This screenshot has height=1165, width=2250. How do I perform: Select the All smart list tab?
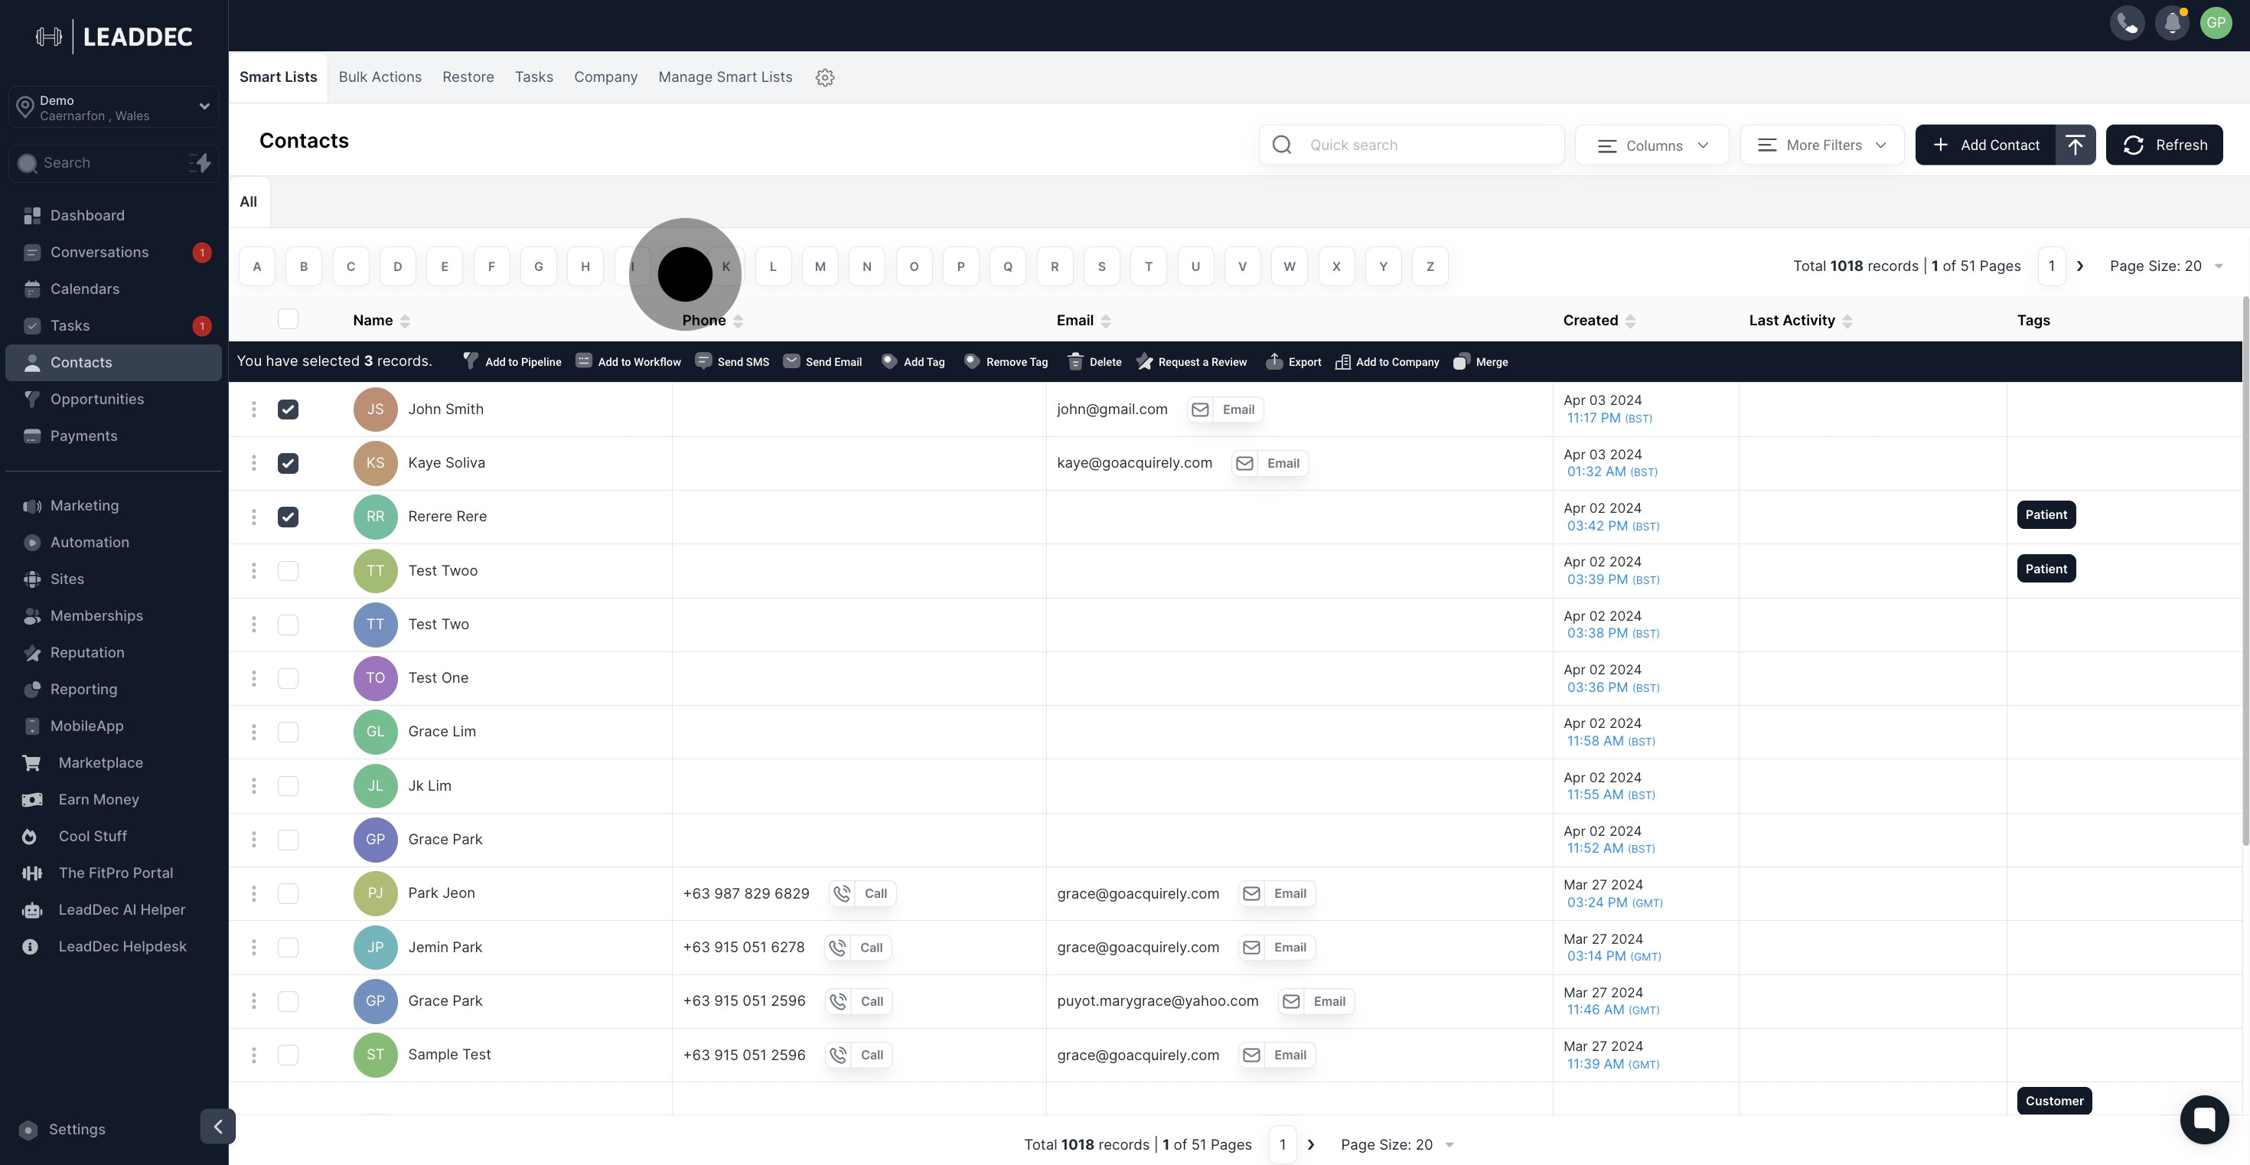pos(249,202)
